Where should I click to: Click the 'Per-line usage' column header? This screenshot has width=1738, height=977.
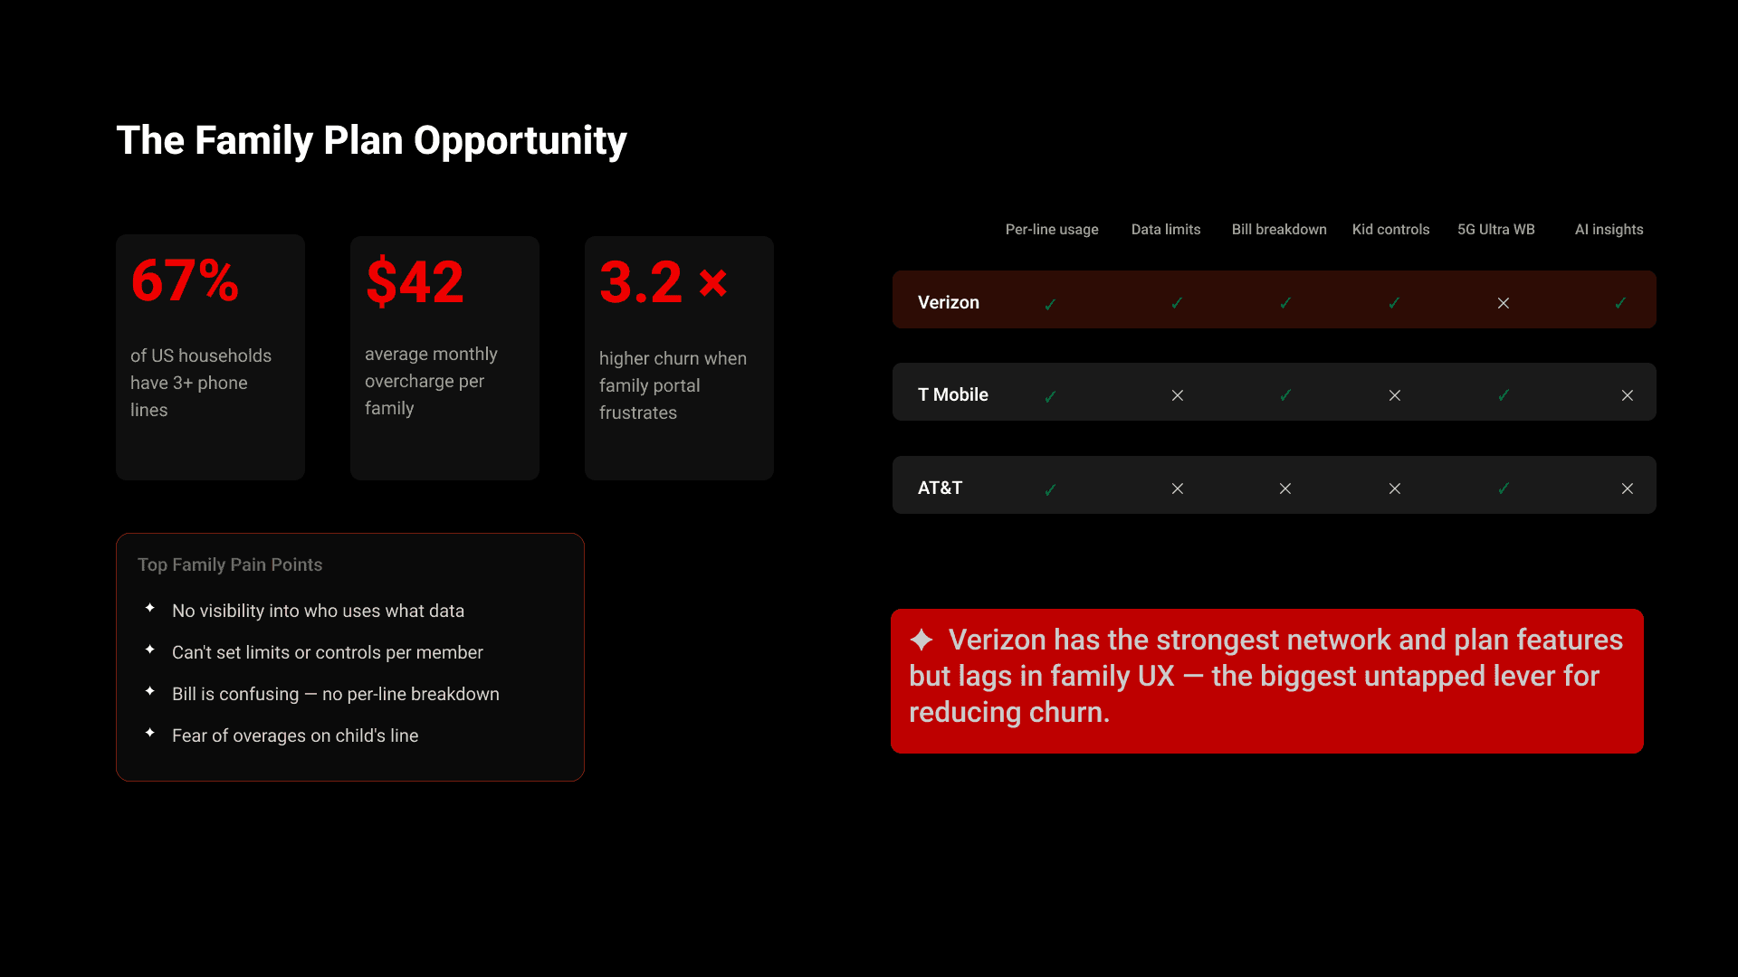(x=1052, y=230)
